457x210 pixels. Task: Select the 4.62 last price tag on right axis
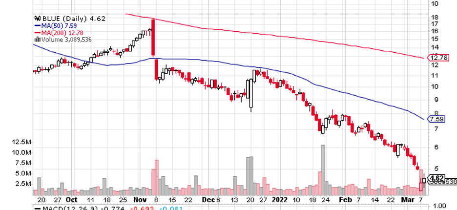[x=435, y=178]
